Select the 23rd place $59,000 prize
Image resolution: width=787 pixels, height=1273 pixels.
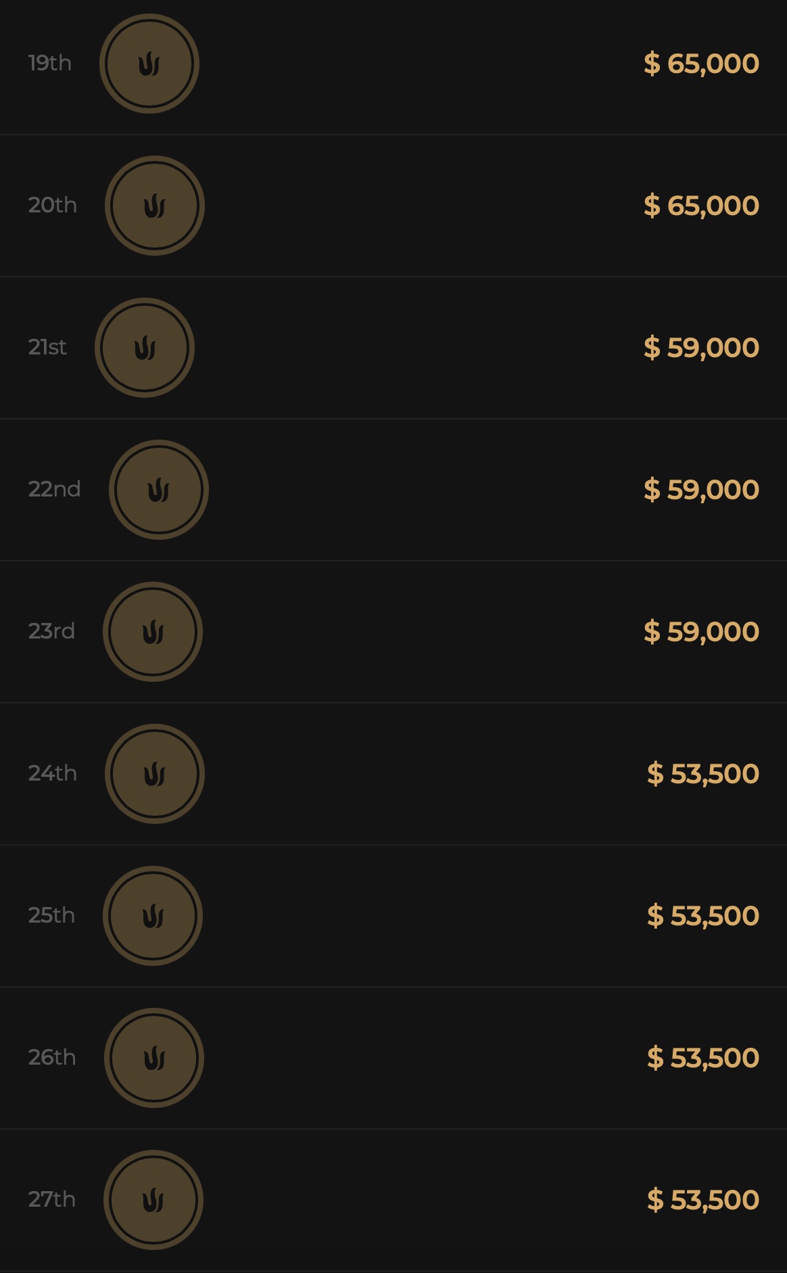tap(701, 632)
